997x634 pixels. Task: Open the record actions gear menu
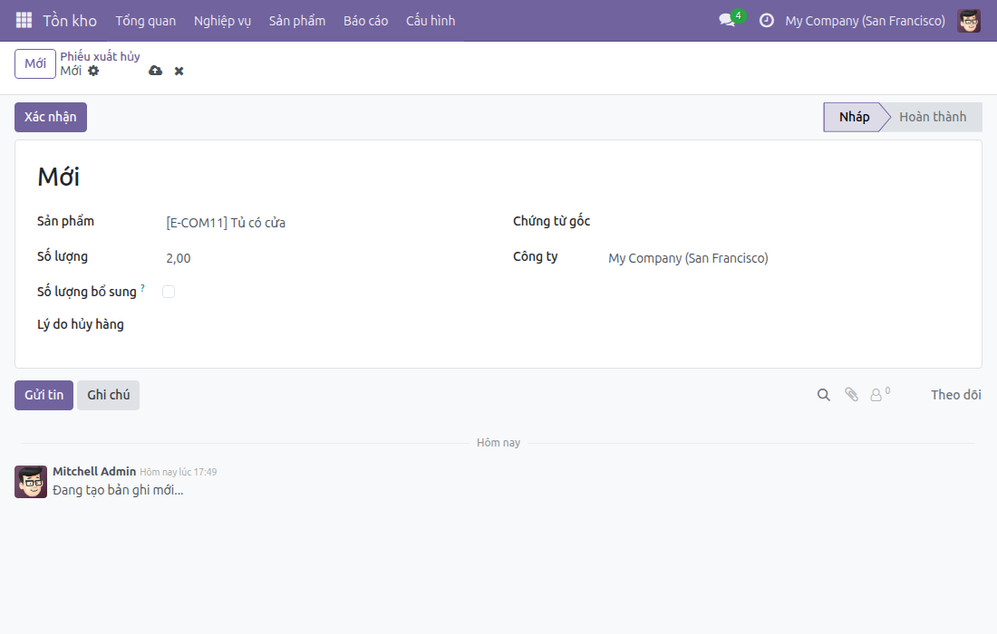pyautogui.click(x=93, y=71)
